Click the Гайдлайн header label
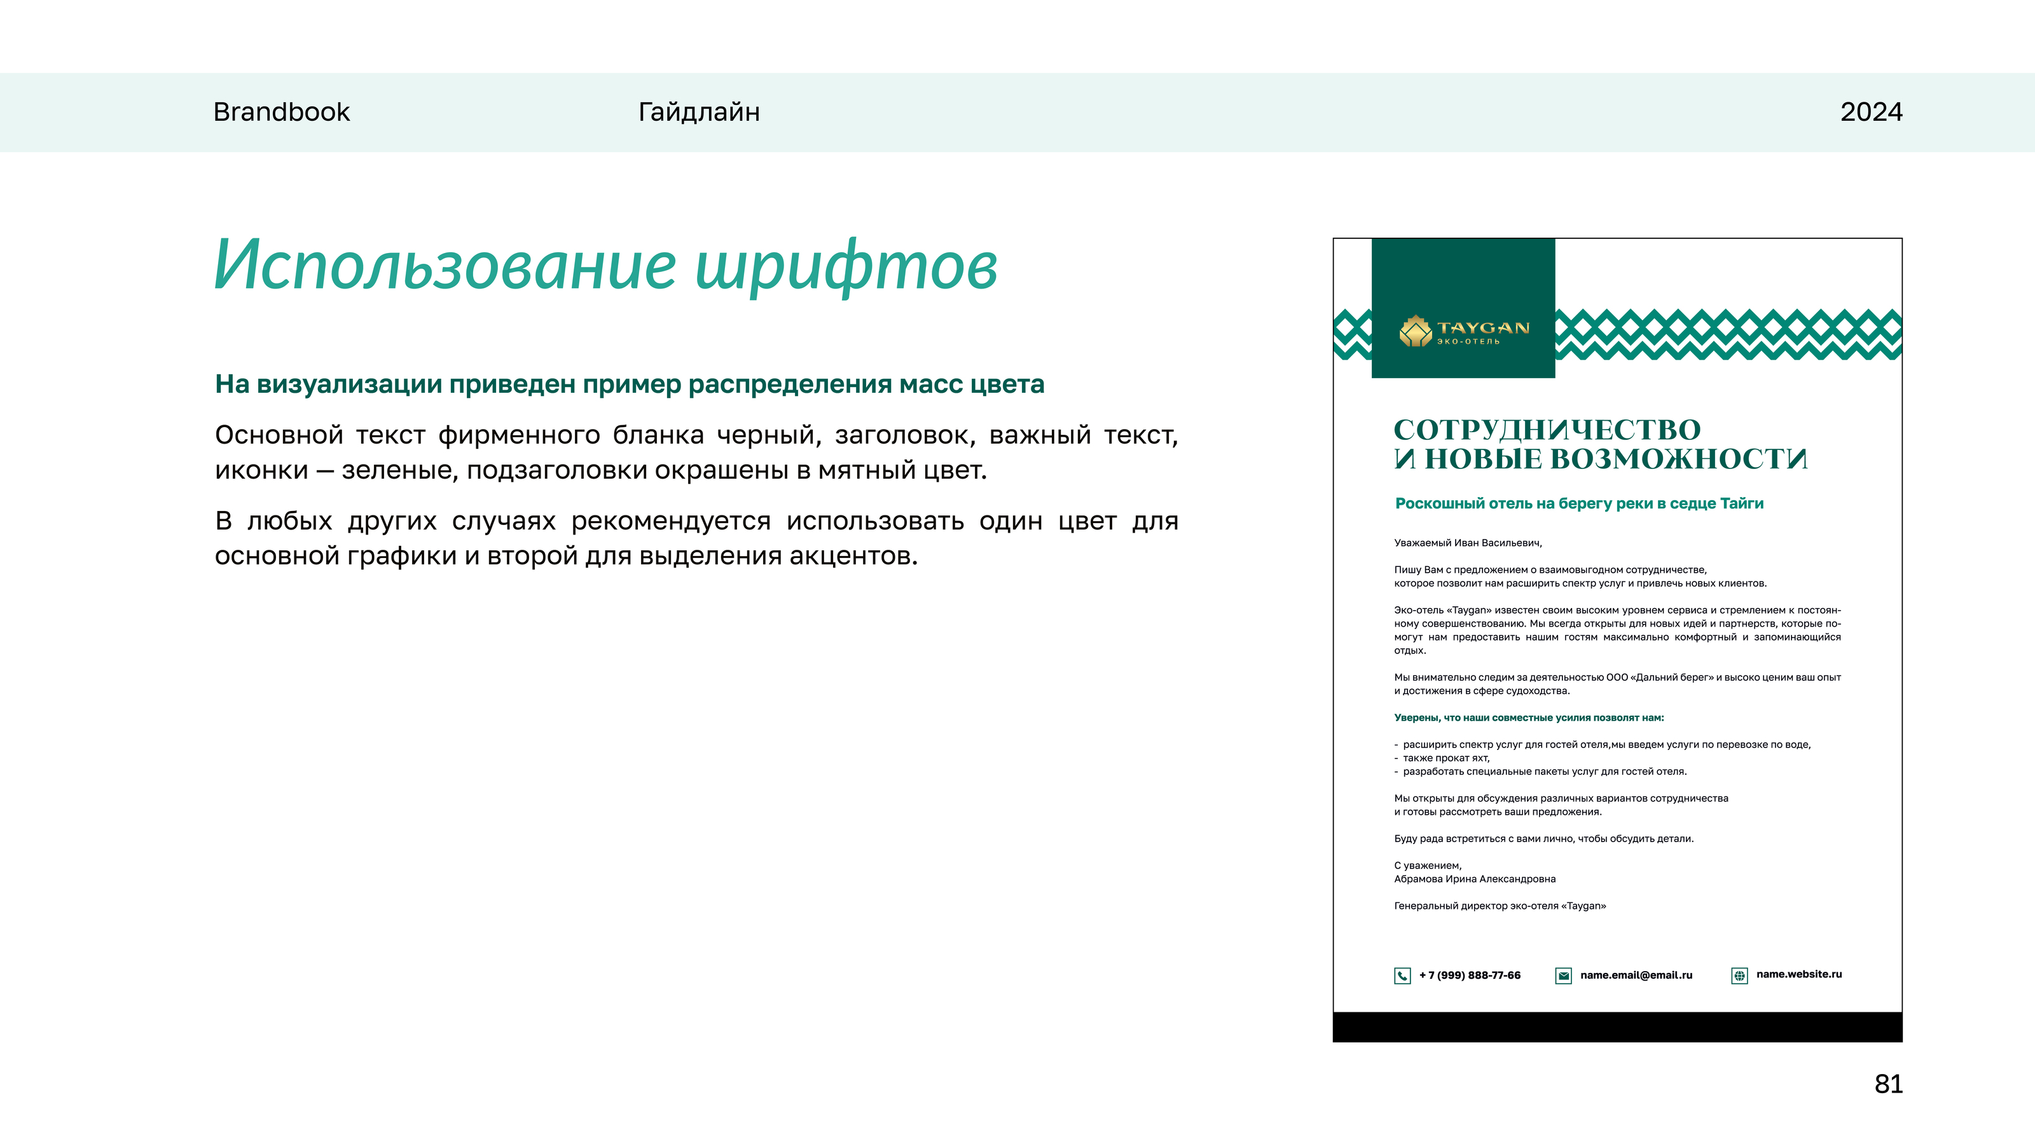2035x1144 pixels. pos(698,112)
